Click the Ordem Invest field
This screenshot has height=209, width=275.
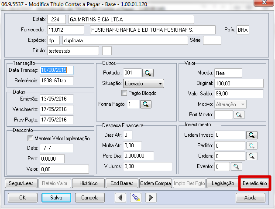click(230, 135)
